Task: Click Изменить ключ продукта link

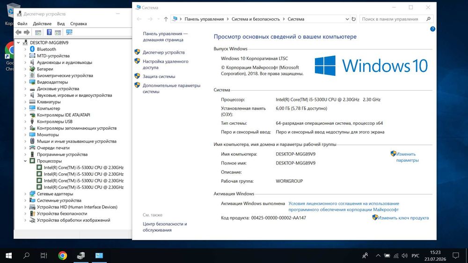Action: pyautogui.click(x=403, y=218)
